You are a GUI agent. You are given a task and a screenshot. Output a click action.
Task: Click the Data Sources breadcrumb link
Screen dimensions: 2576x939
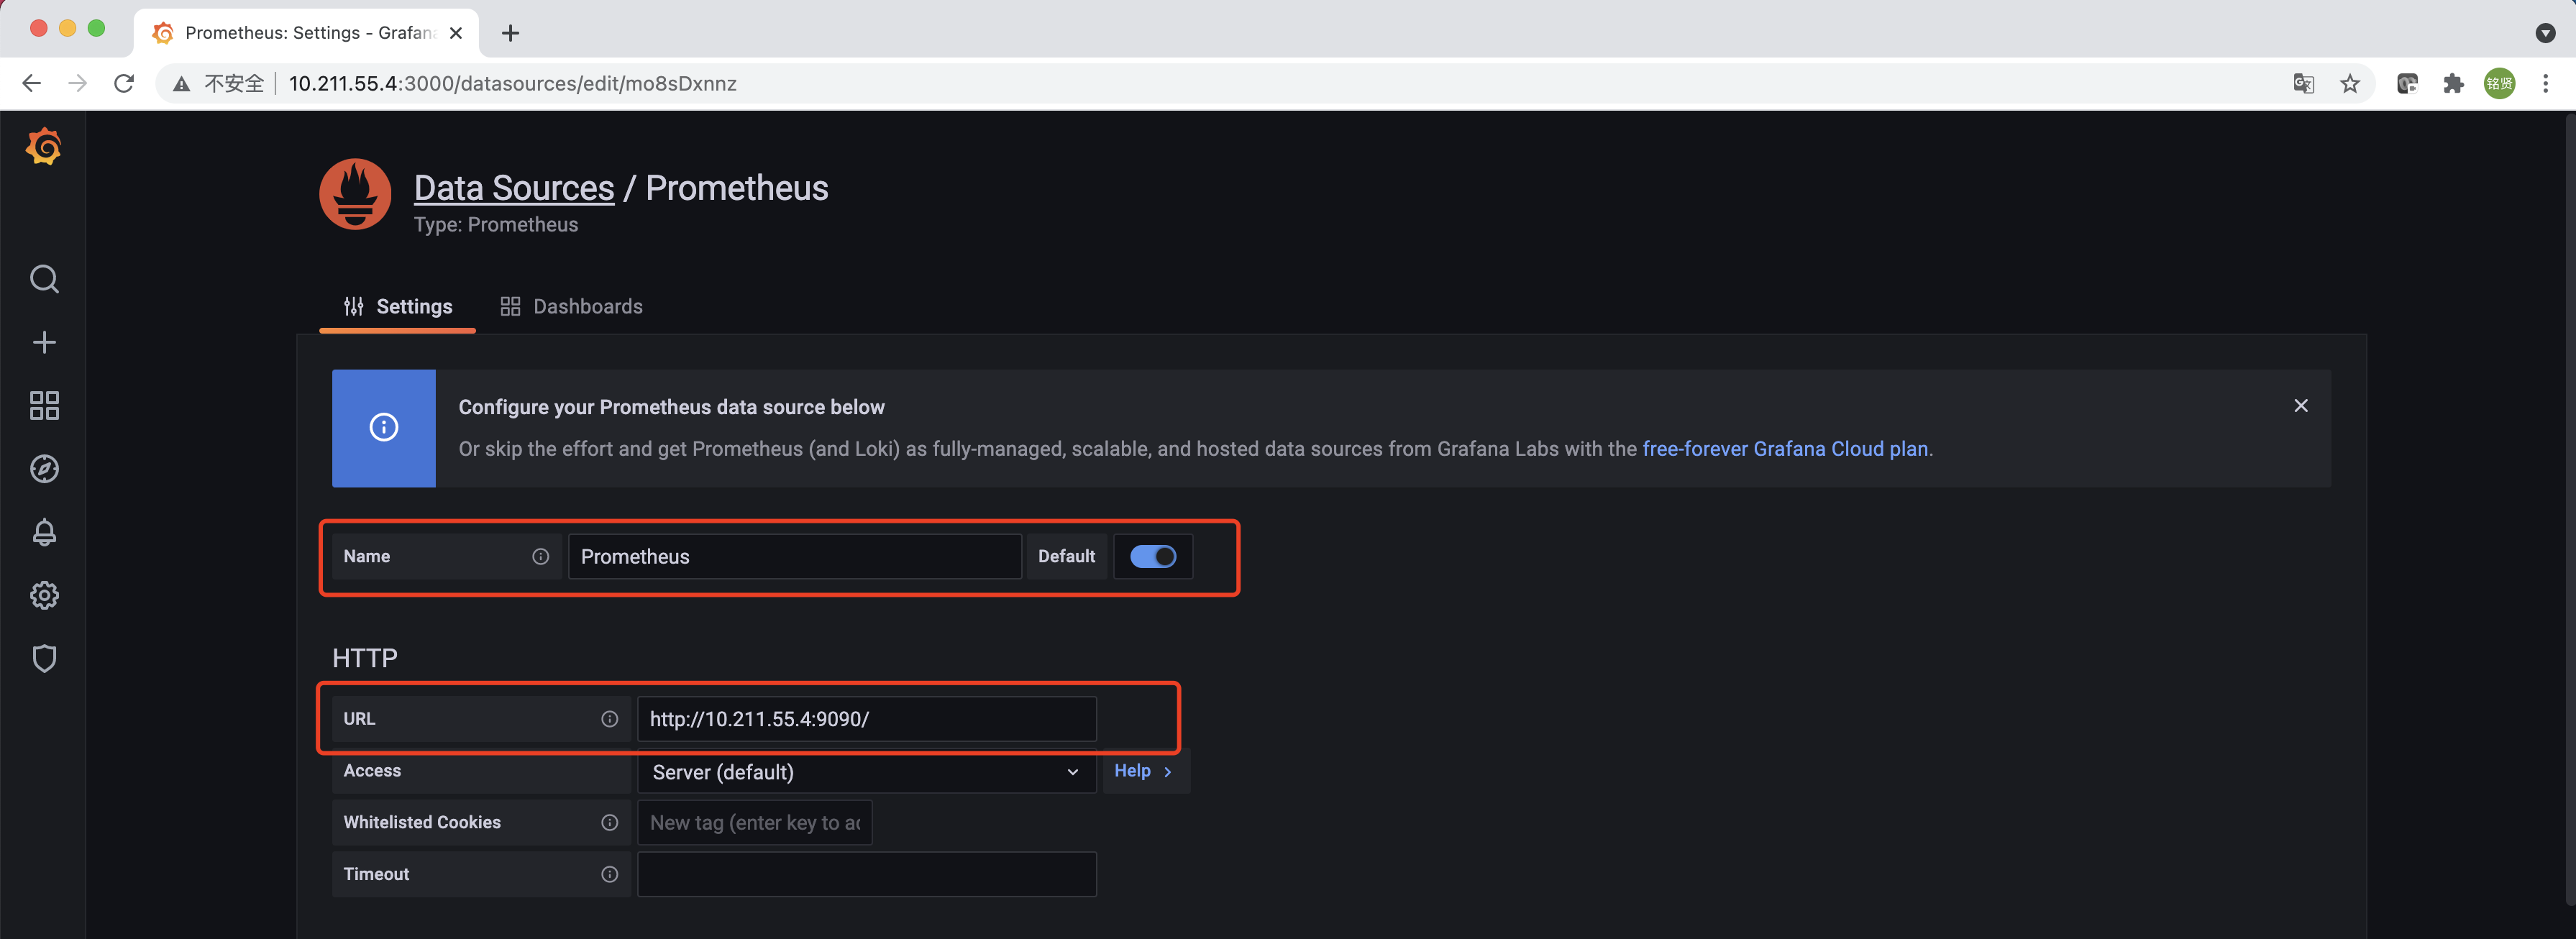pos(513,188)
